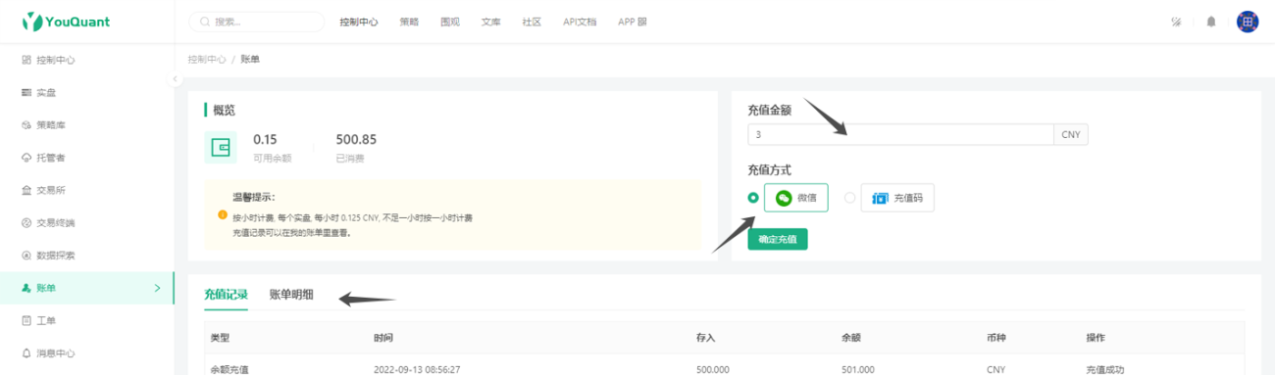Click the 2022-09-13 08:56:27 timestamp

(x=417, y=369)
